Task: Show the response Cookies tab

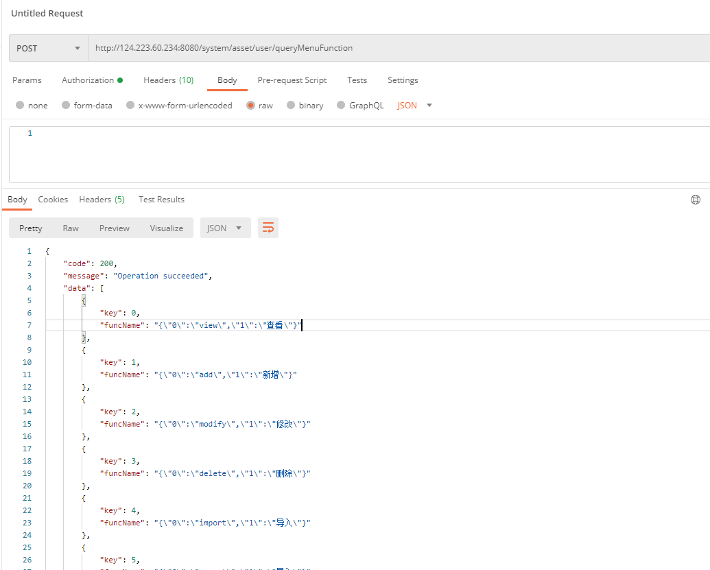Action: 53,200
